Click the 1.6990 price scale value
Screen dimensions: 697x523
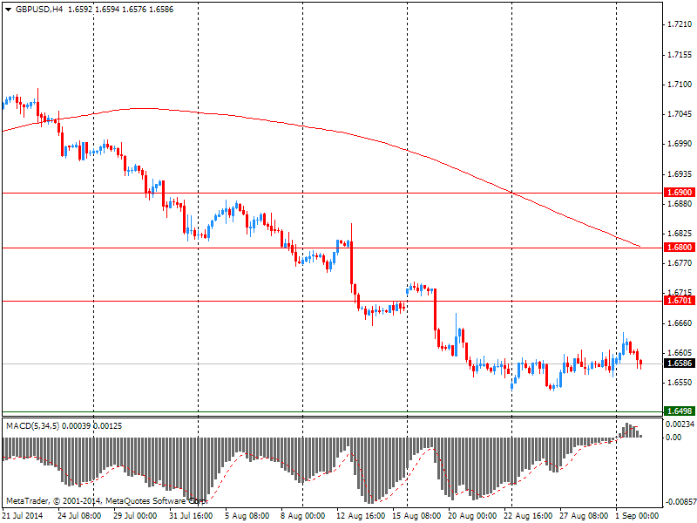coord(680,144)
